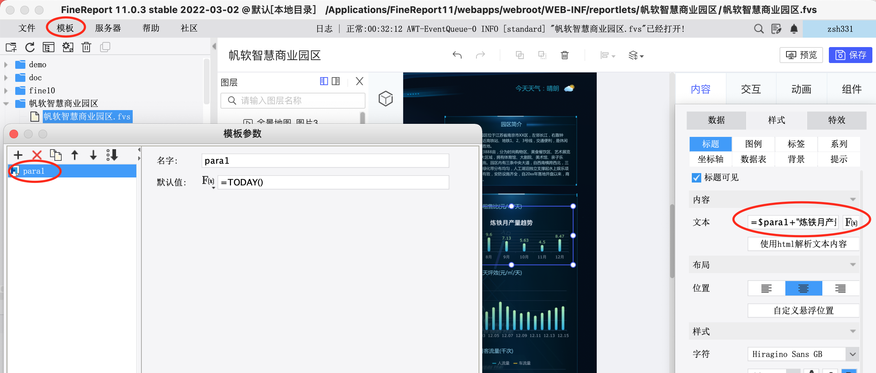Delete parameter with red X icon

(37, 155)
